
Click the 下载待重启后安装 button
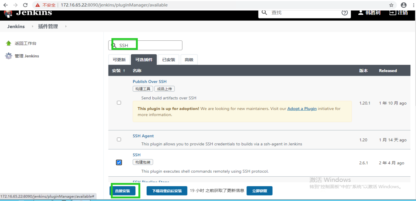[x=167, y=191]
